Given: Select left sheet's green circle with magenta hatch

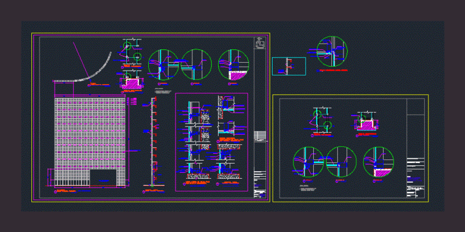Looking at the screenshot, I should click(x=234, y=64).
